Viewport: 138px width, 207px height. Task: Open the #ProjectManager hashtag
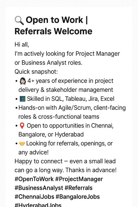[79, 179]
